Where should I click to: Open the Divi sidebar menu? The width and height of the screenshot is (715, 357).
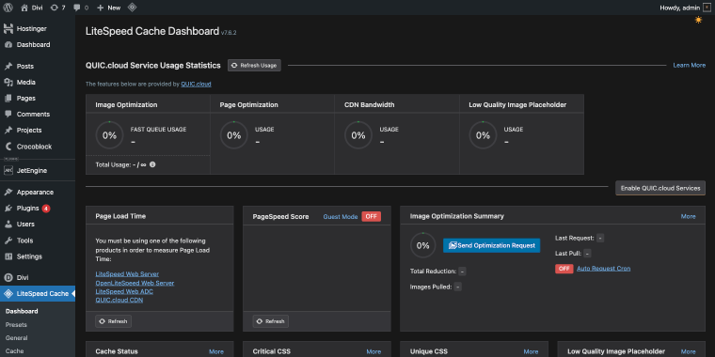[x=38, y=277]
